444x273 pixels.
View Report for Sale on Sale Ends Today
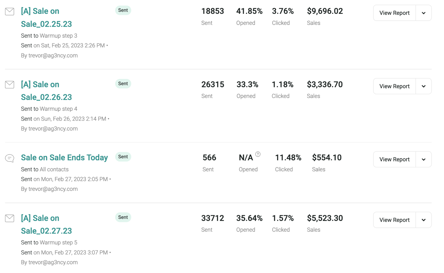tap(394, 159)
